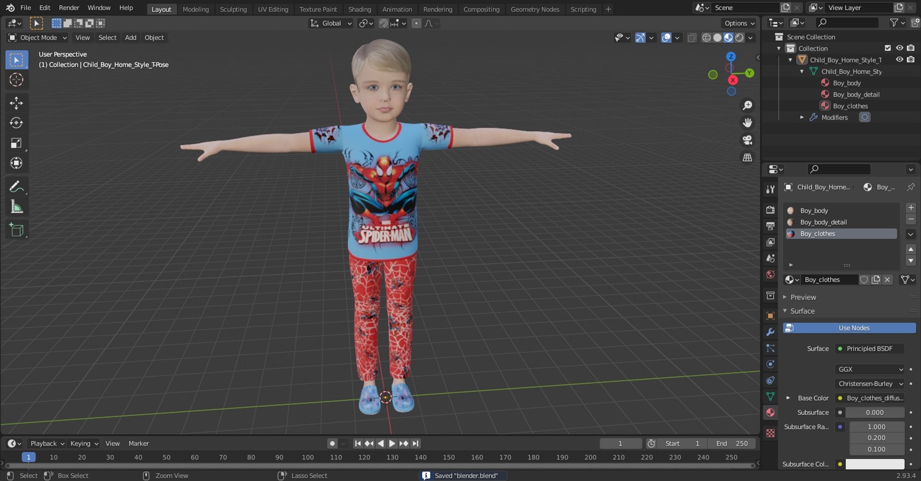Expand Base Color texture settings
Image resolution: width=921 pixels, height=481 pixels.
click(x=788, y=398)
